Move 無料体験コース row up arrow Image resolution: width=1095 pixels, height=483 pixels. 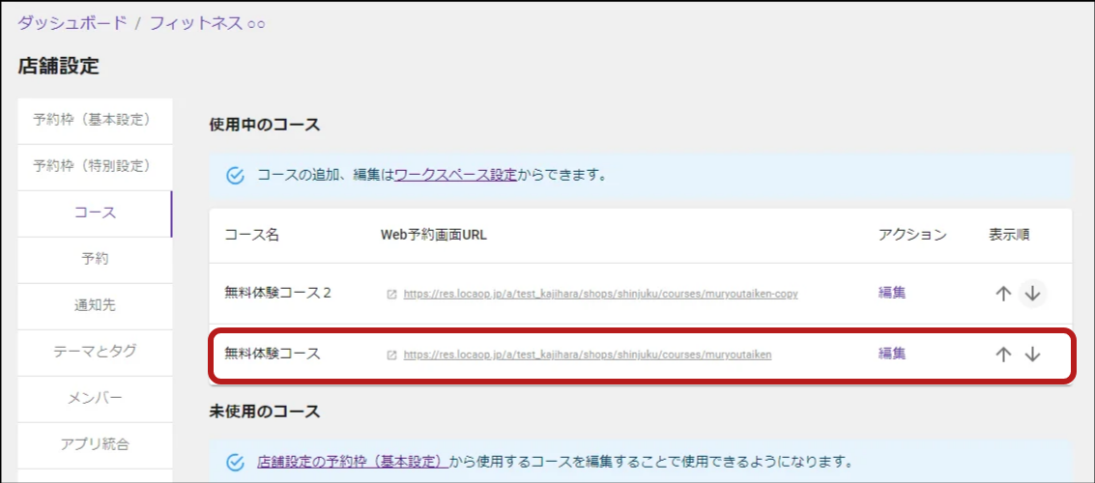(x=1003, y=355)
